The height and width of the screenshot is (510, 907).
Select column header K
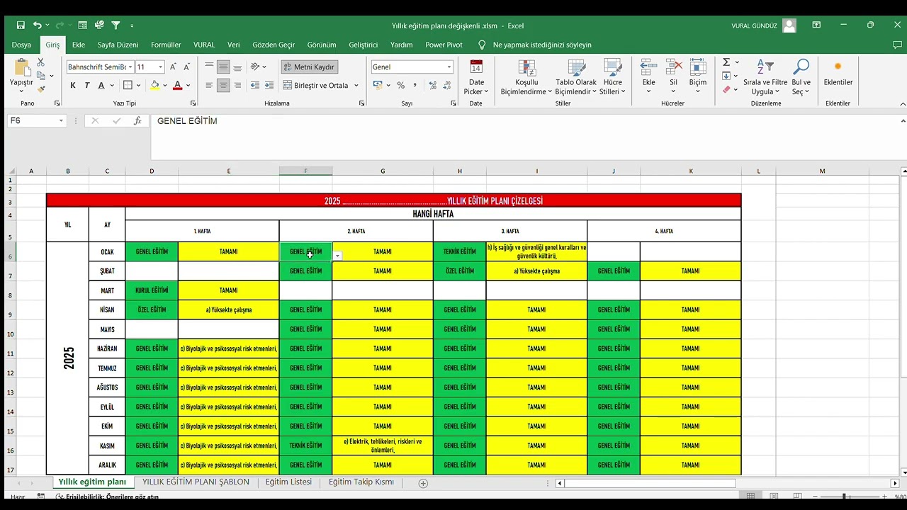coord(691,171)
